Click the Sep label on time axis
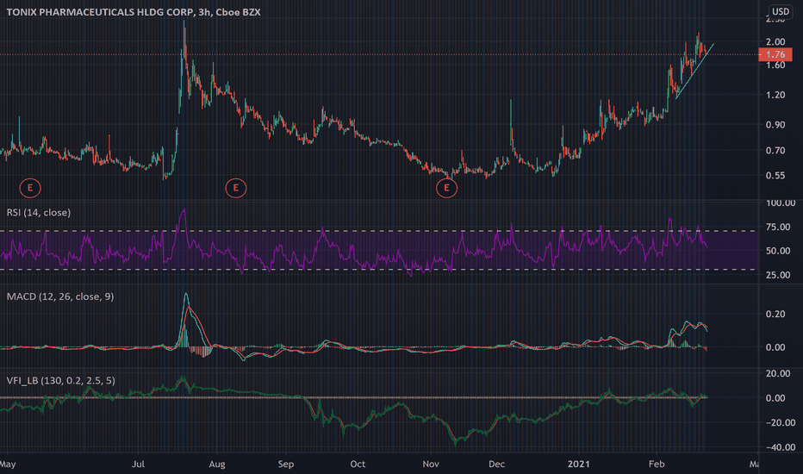Viewport: 803px width, 474px height. pyautogui.click(x=286, y=465)
